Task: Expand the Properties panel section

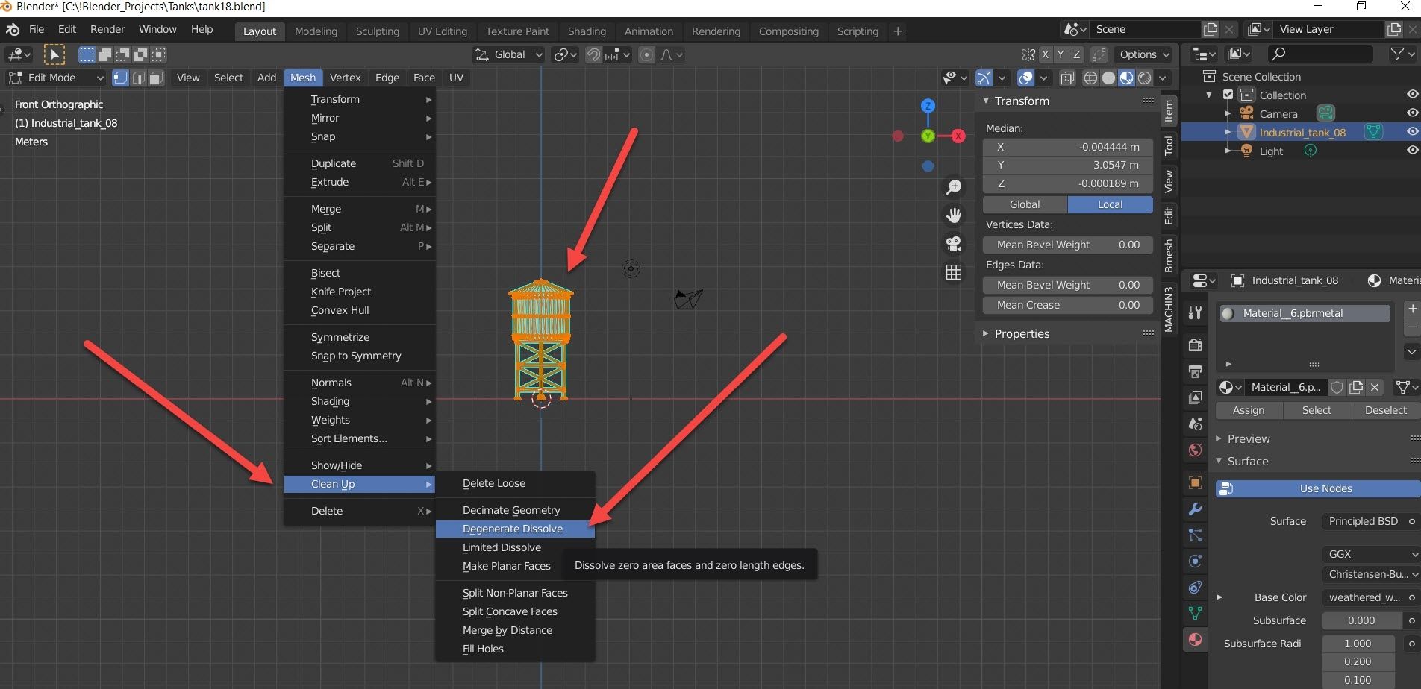Action: click(1021, 333)
